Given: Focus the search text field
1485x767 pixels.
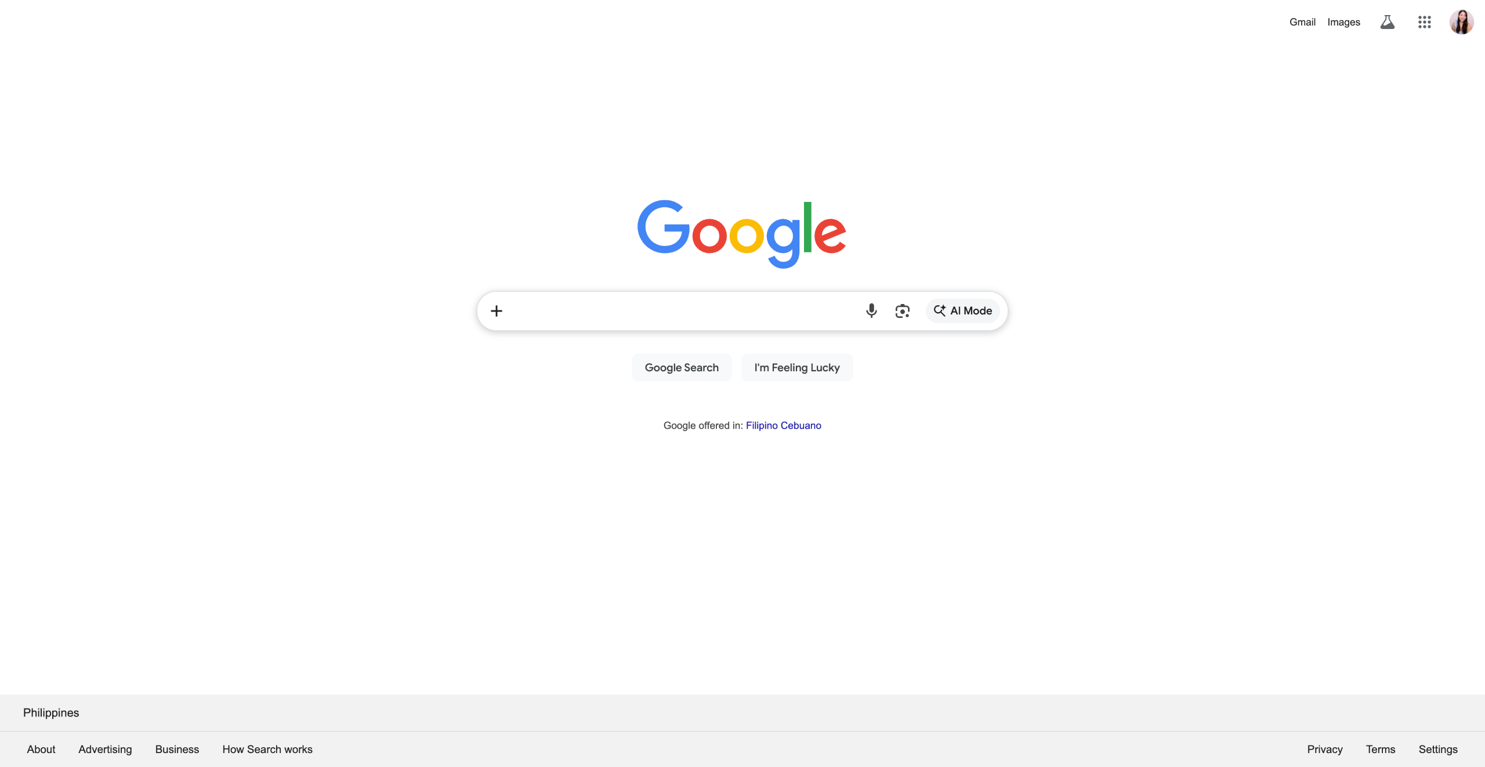Looking at the screenshot, I should (x=682, y=311).
